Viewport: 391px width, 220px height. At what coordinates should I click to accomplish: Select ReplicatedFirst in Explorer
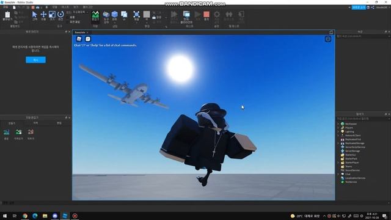353,139
